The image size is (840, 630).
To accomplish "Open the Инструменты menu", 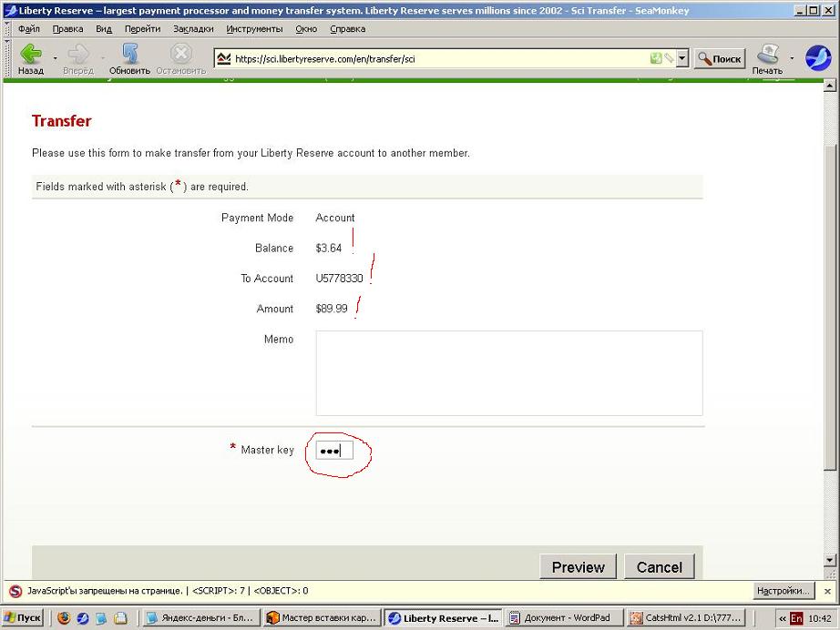I will coord(254,29).
